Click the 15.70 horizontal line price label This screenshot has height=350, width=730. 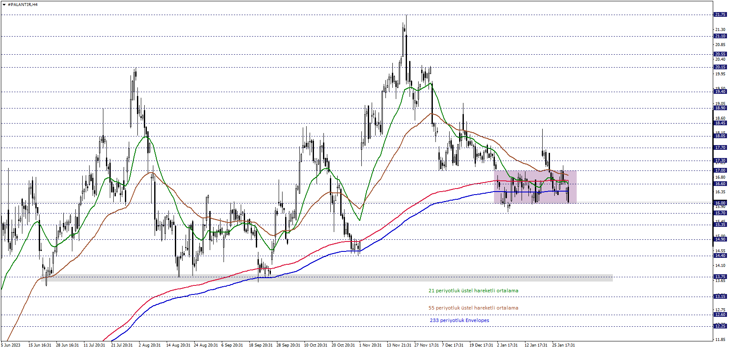pos(720,213)
